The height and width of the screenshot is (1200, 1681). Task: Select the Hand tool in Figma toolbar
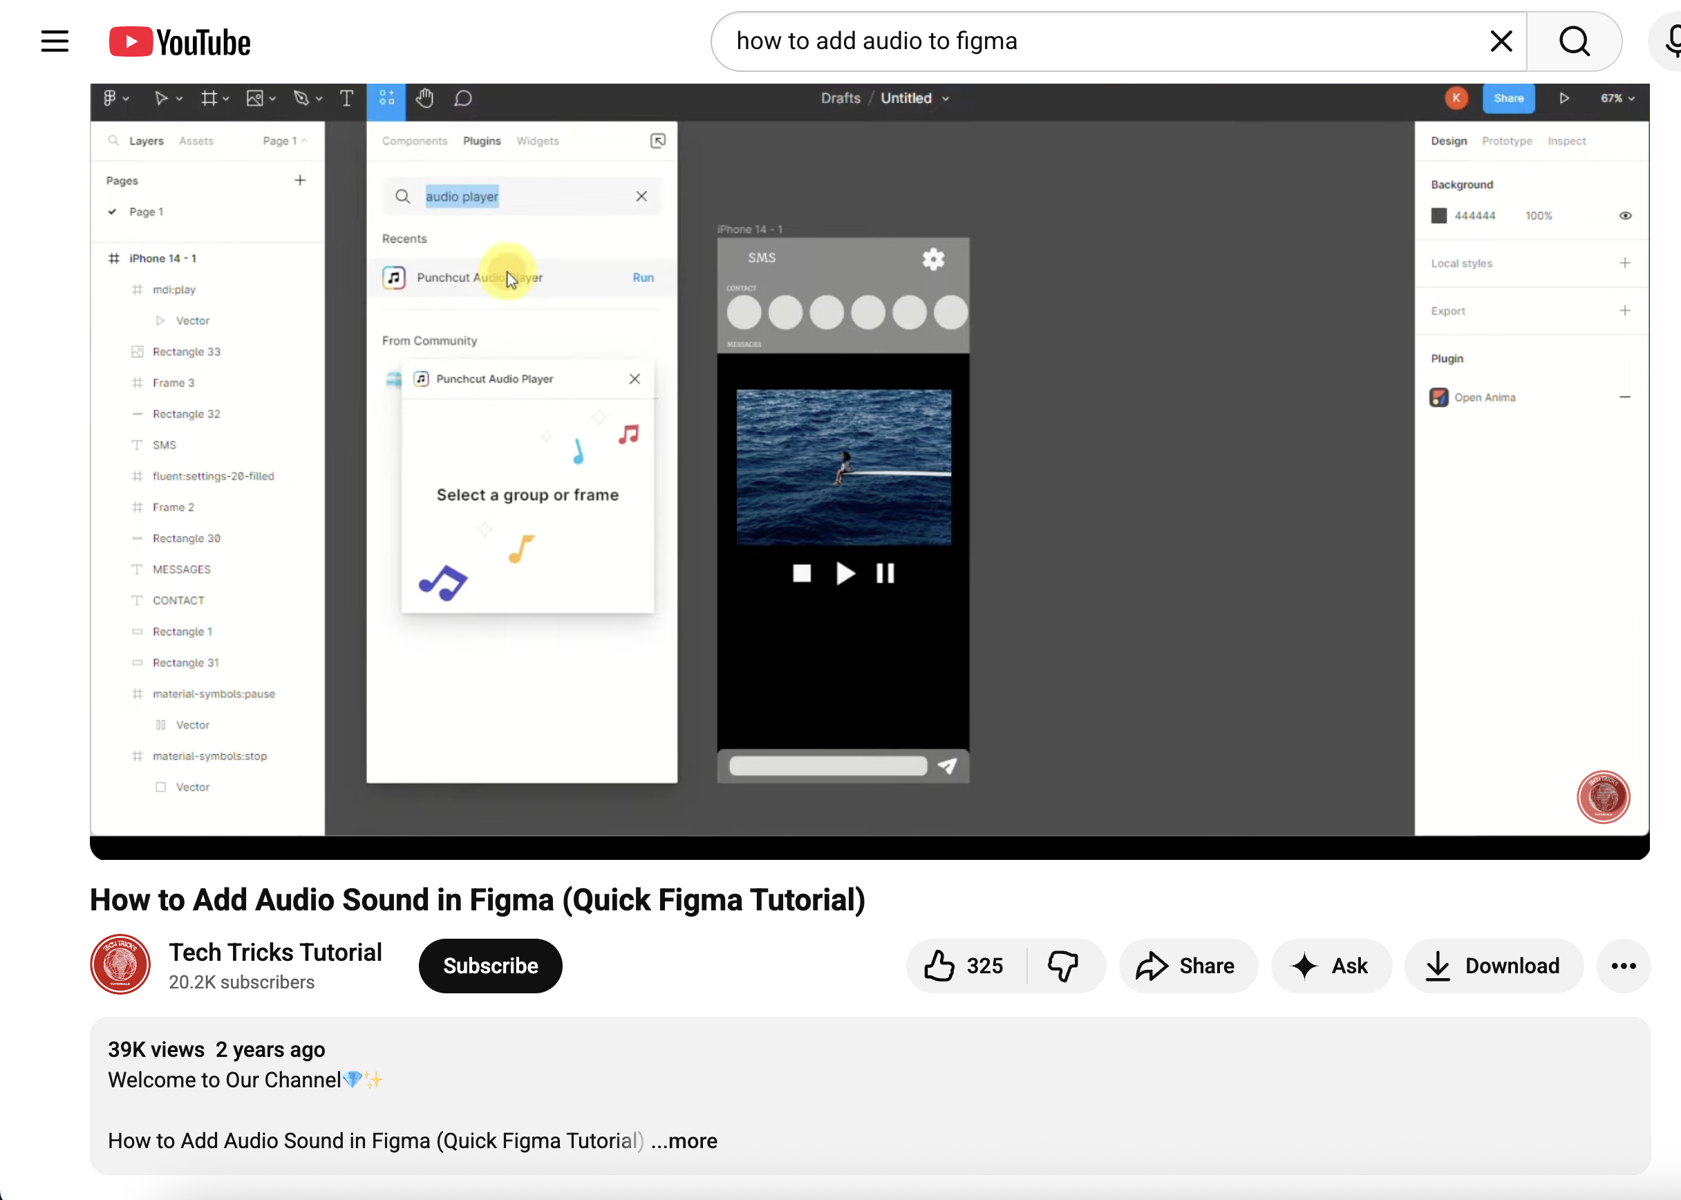coord(424,98)
